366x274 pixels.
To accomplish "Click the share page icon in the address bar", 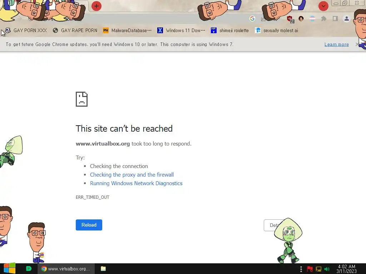I will (x=263, y=19).
